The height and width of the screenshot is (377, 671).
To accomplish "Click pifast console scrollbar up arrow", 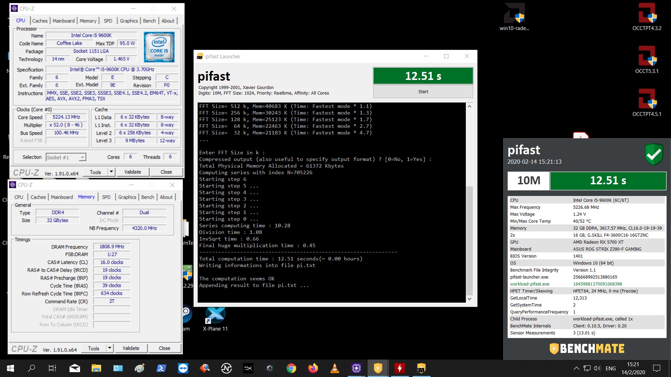I will pos(469,106).
